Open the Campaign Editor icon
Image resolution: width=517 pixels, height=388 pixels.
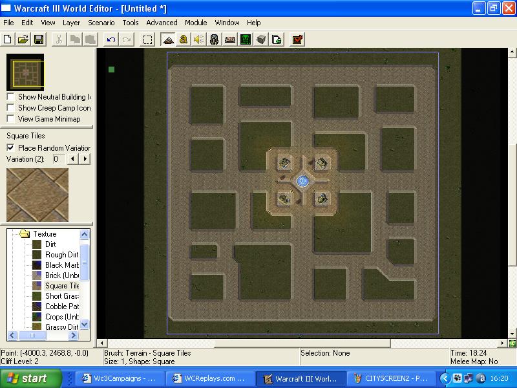coord(230,39)
